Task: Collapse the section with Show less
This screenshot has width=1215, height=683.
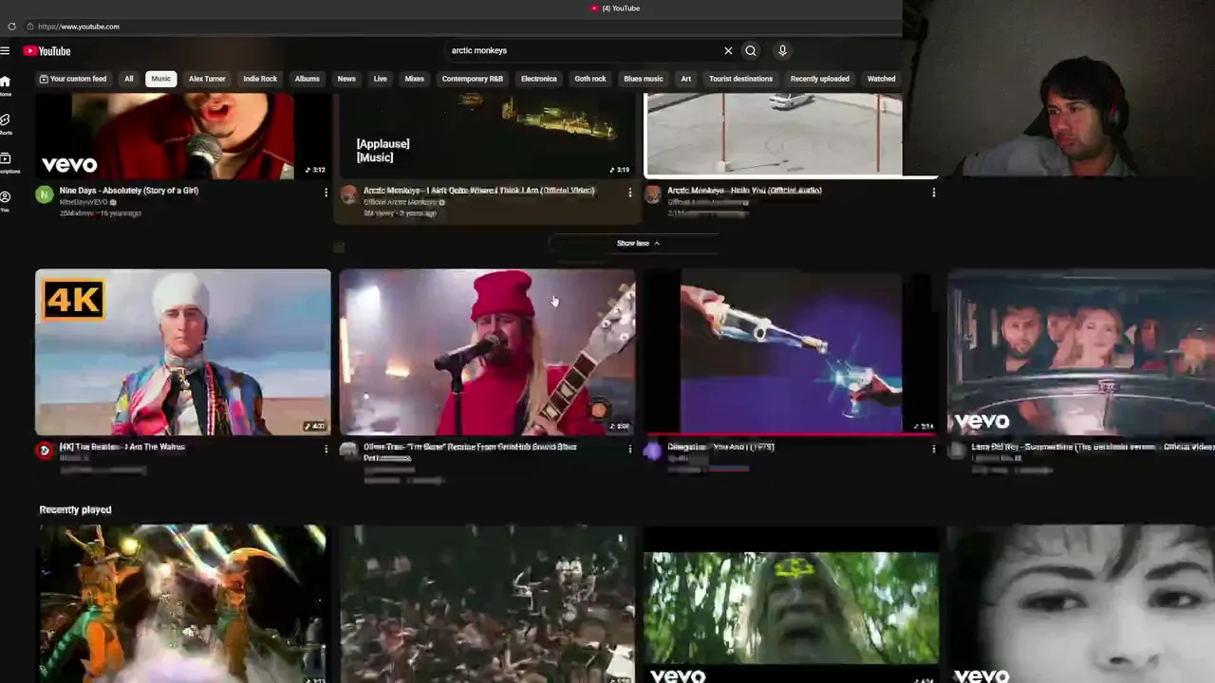Action: point(638,243)
